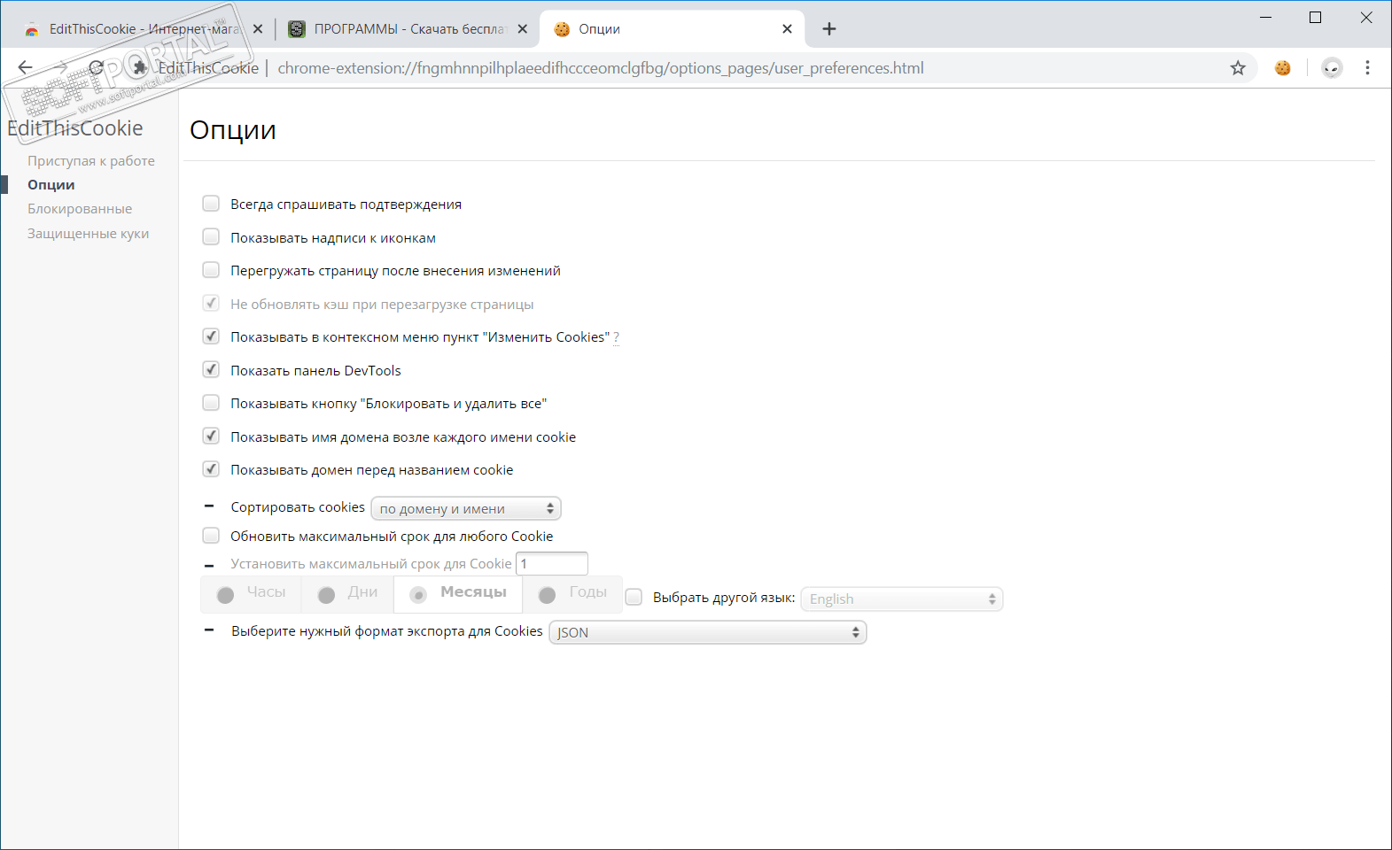Enable Всегда спрашивать подтверждения checkbox

tap(211, 204)
